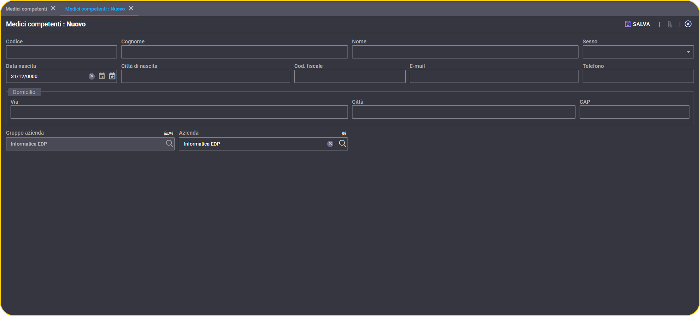The height and width of the screenshot is (316, 700).
Task: Click the Città di nascita field
Action: click(206, 77)
